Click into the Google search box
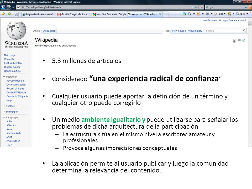Viewport: 252px width, 189px height. click(225, 7)
